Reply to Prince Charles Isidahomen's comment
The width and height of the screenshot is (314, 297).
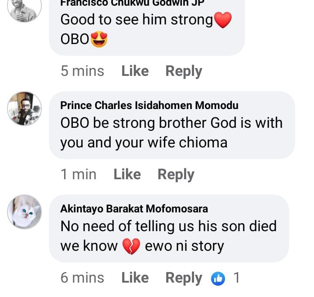176,174
